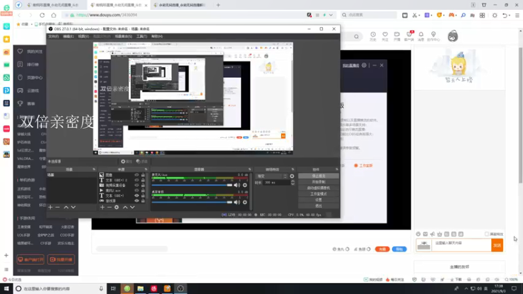The height and width of the screenshot is (294, 523).
Task: Add a new source with plus icon
Action: (x=103, y=207)
